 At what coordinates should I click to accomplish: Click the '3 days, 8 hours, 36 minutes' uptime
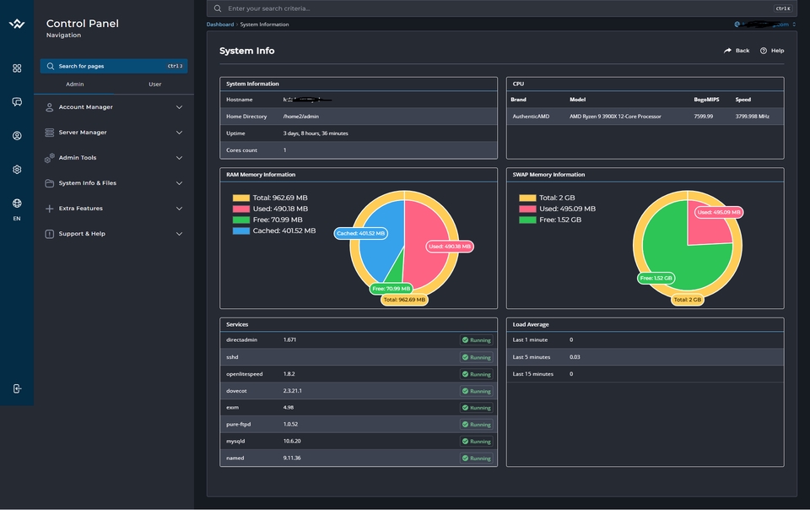click(x=316, y=133)
